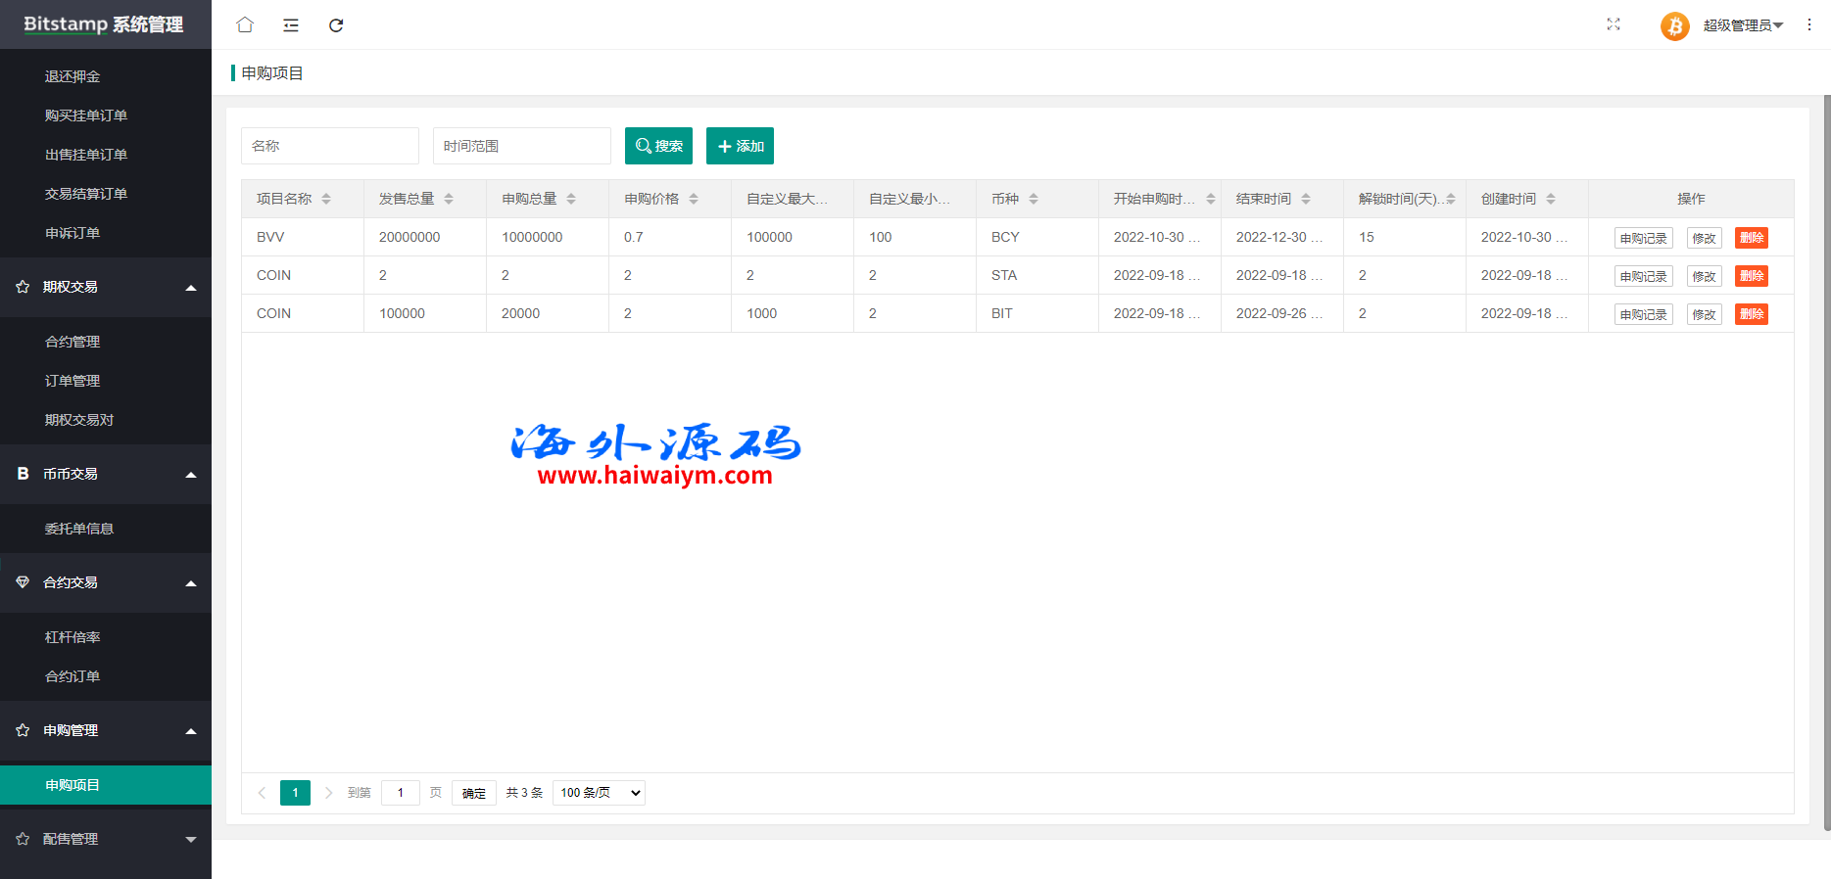This screenshot has width=1831, height=879.
Task: Sort the 币种 column using its arrows
Action: click(1034, 199)
